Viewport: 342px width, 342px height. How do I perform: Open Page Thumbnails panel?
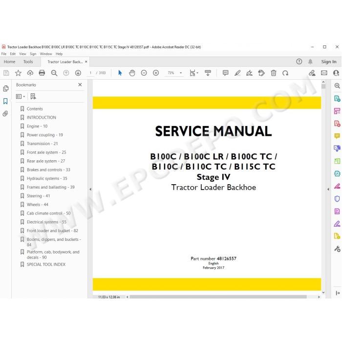point(6,88)
